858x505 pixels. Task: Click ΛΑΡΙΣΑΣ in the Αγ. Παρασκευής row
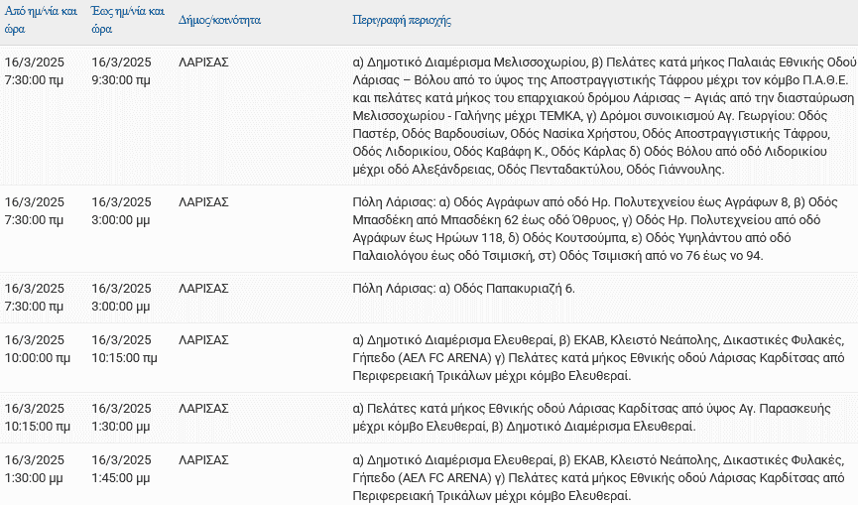[203, 408]
